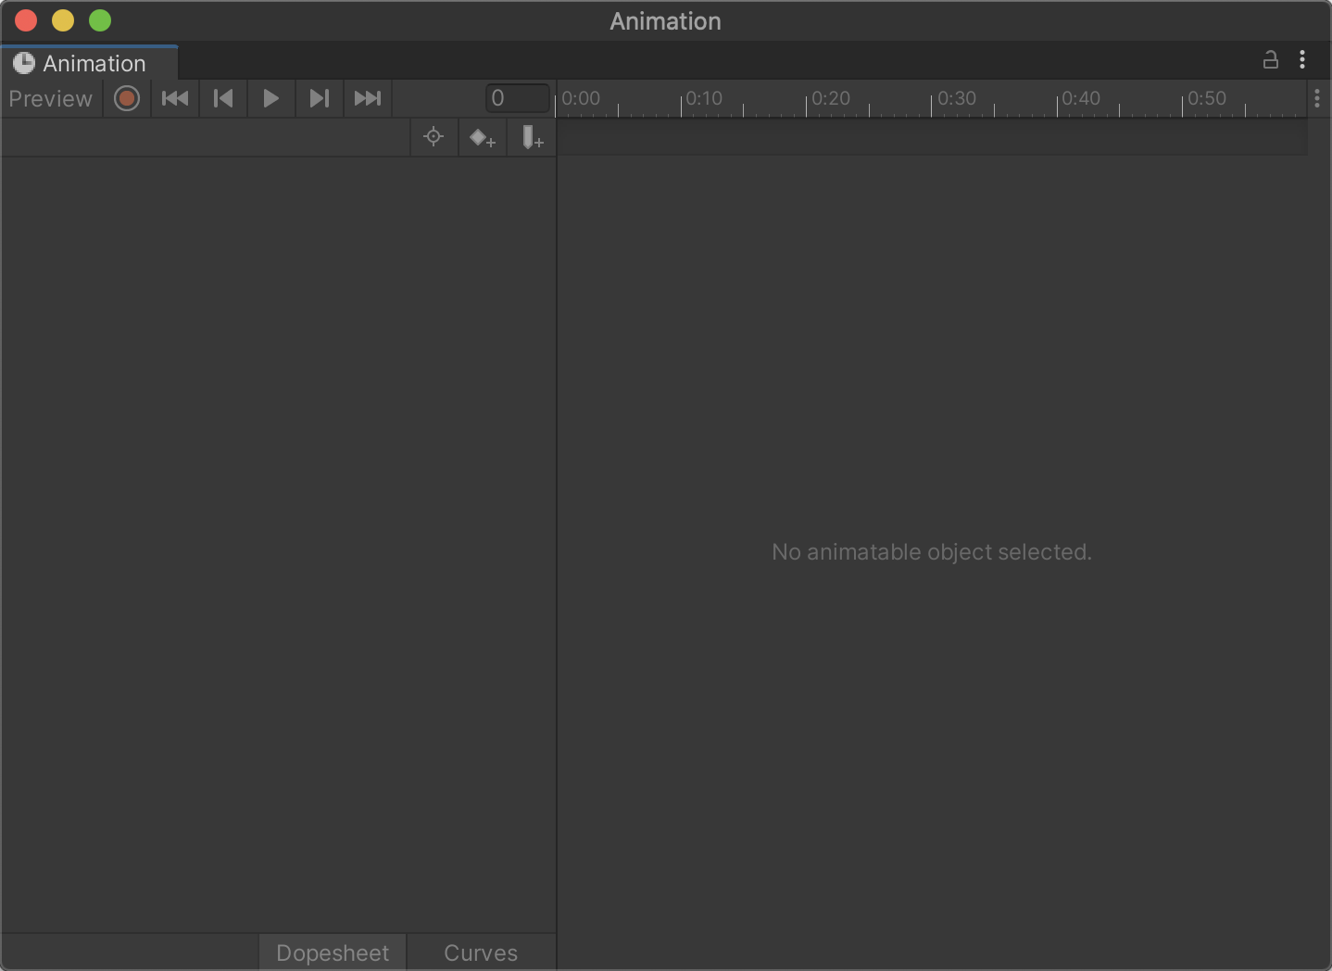
Task: Step to the previous frame
Action: coord(222,98)
